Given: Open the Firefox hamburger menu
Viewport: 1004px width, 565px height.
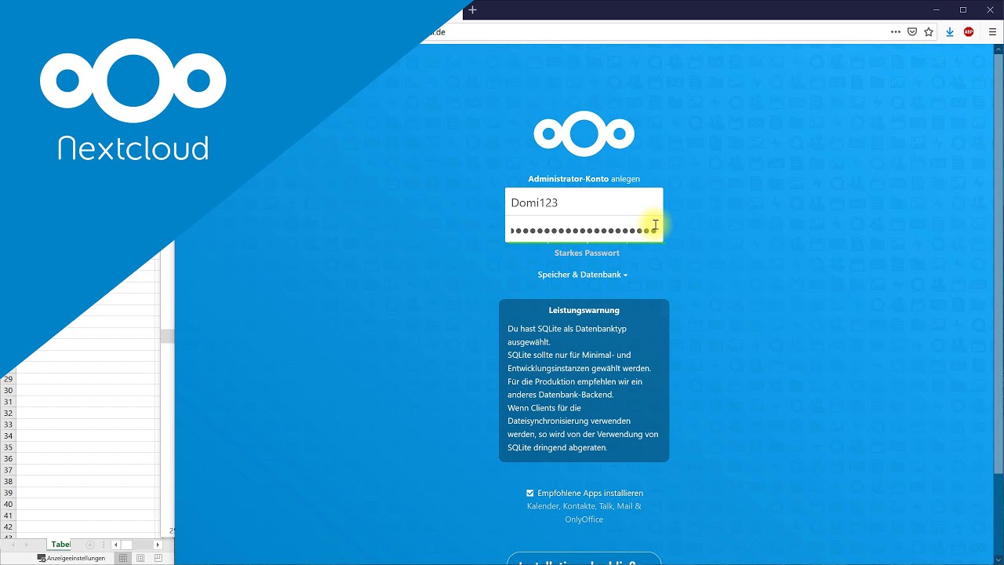Looking at the screenshot, I should (992, 32).
